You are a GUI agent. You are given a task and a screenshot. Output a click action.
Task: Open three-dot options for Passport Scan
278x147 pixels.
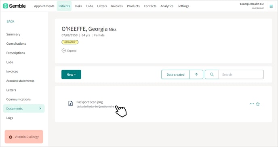point(252,104)
